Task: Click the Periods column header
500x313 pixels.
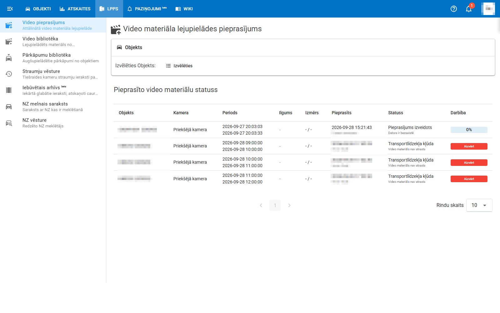Action: click(230, 113)
